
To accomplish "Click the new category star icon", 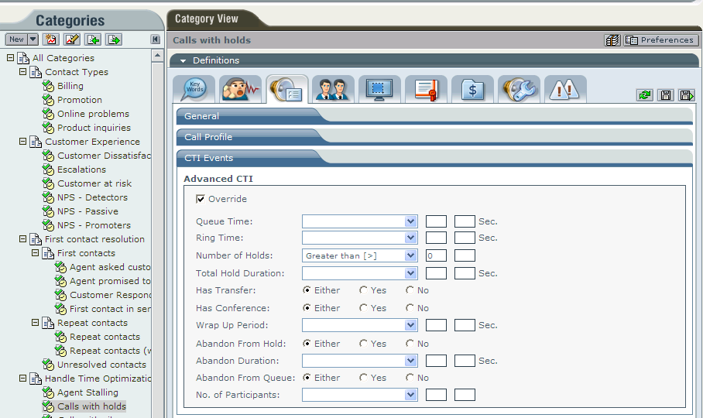I will 50,39.
